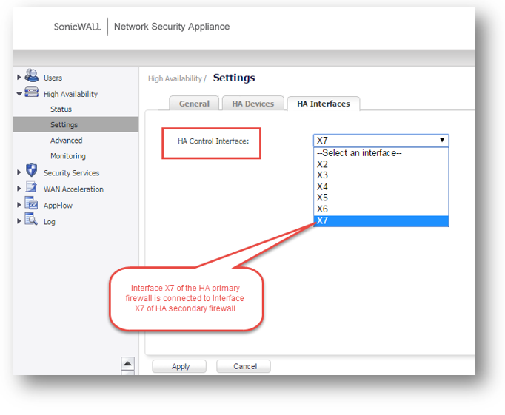Open the Monitoring page in sidebar

[x=67, y=156]
